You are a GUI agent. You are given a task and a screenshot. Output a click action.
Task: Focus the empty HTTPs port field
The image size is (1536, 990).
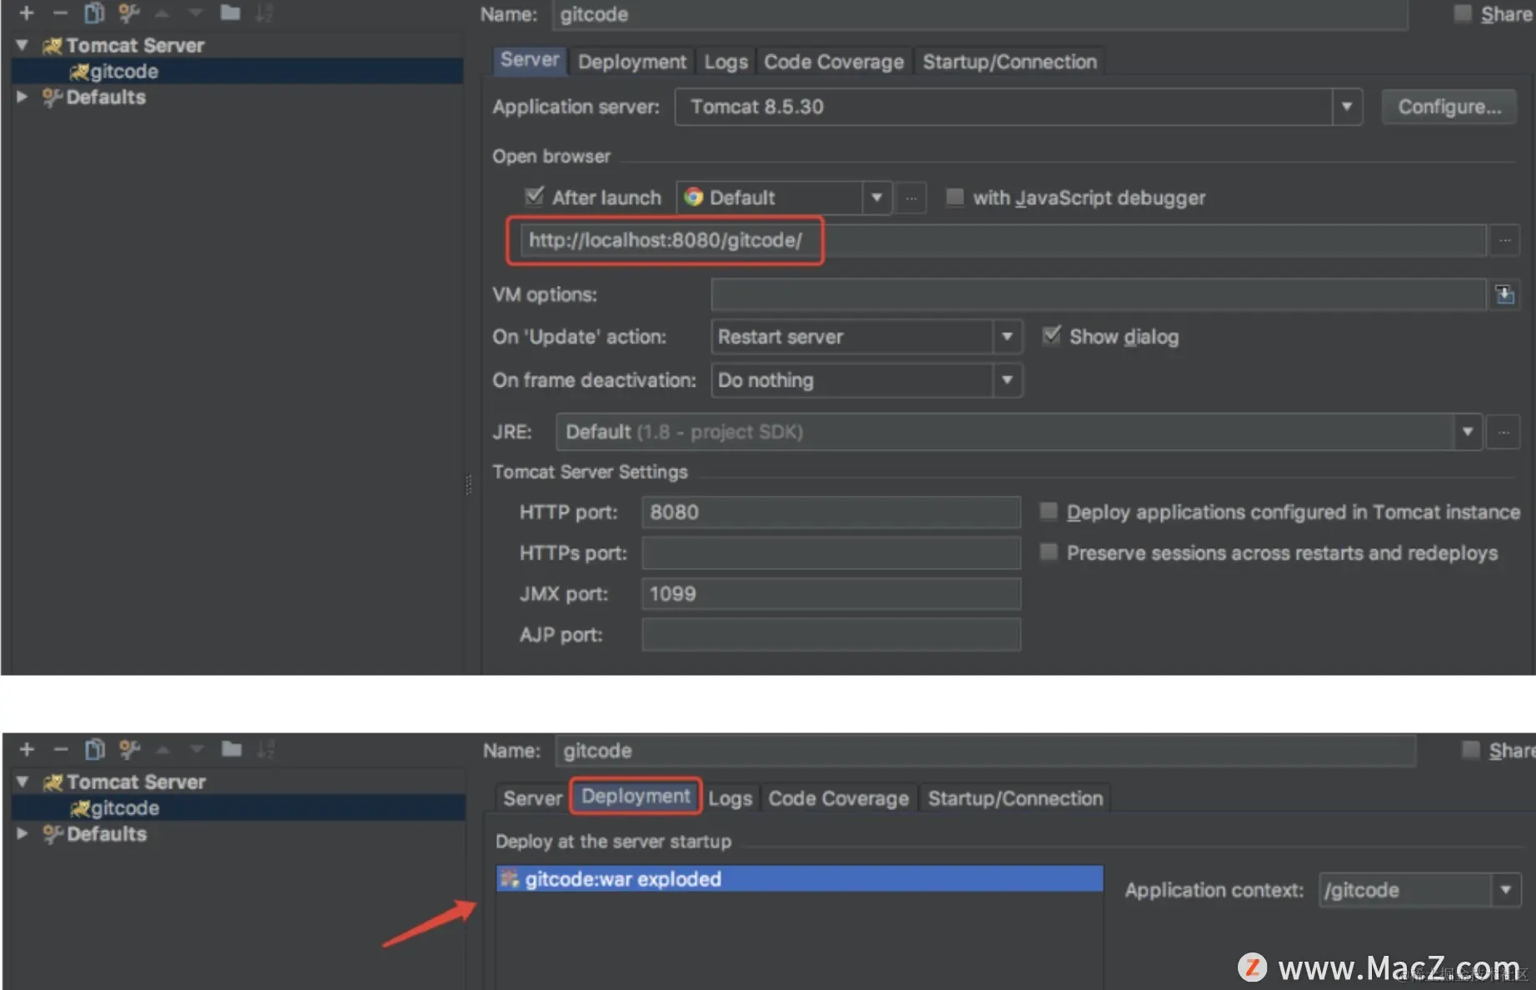point(830,552)
